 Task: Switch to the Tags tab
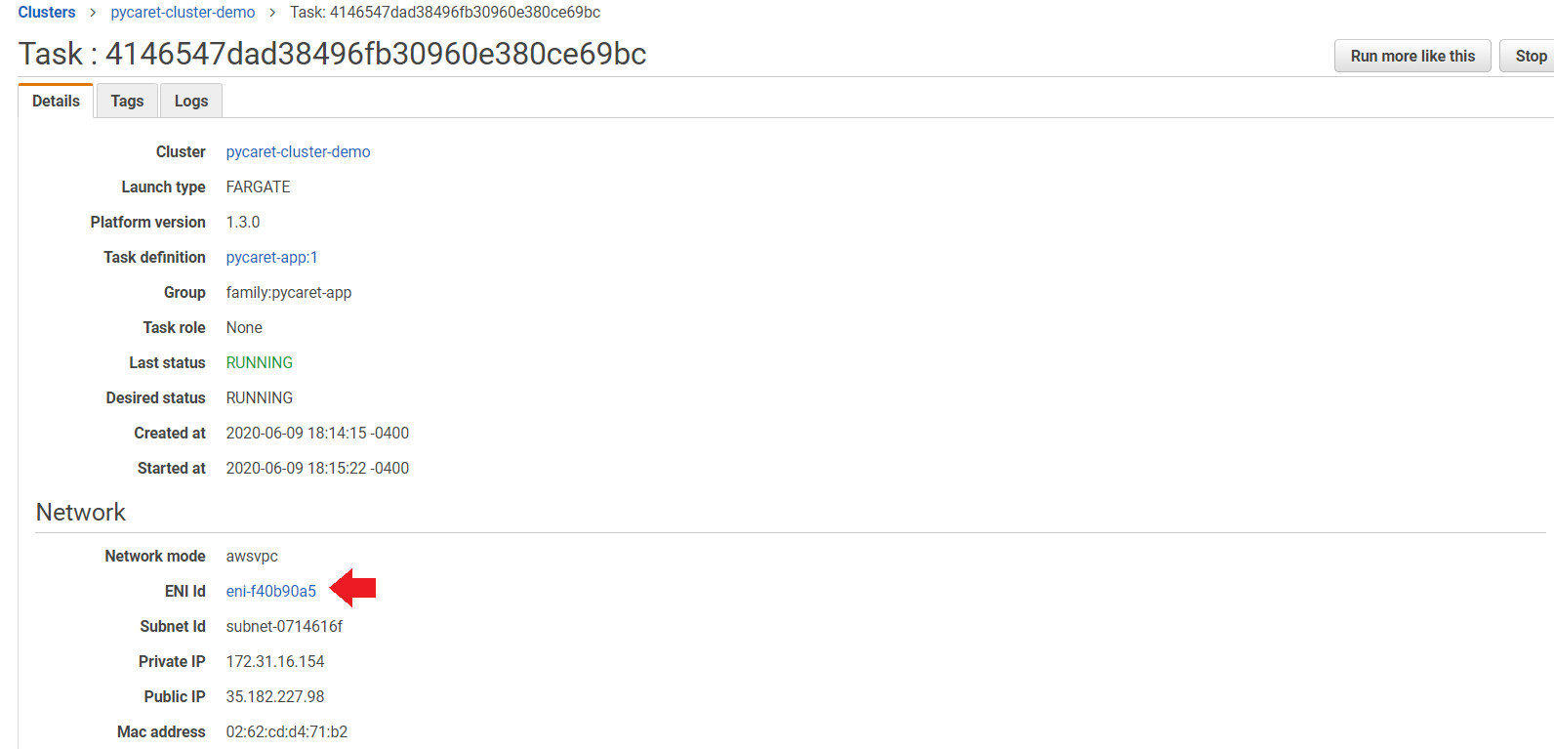tap(127, 101)
